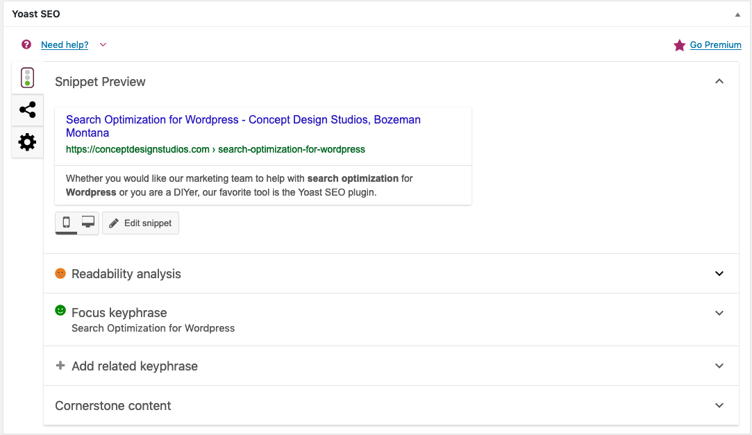Click the green focus keyphrase smiley icon
This screenshot has width=752, height=435.
[60, 310]
